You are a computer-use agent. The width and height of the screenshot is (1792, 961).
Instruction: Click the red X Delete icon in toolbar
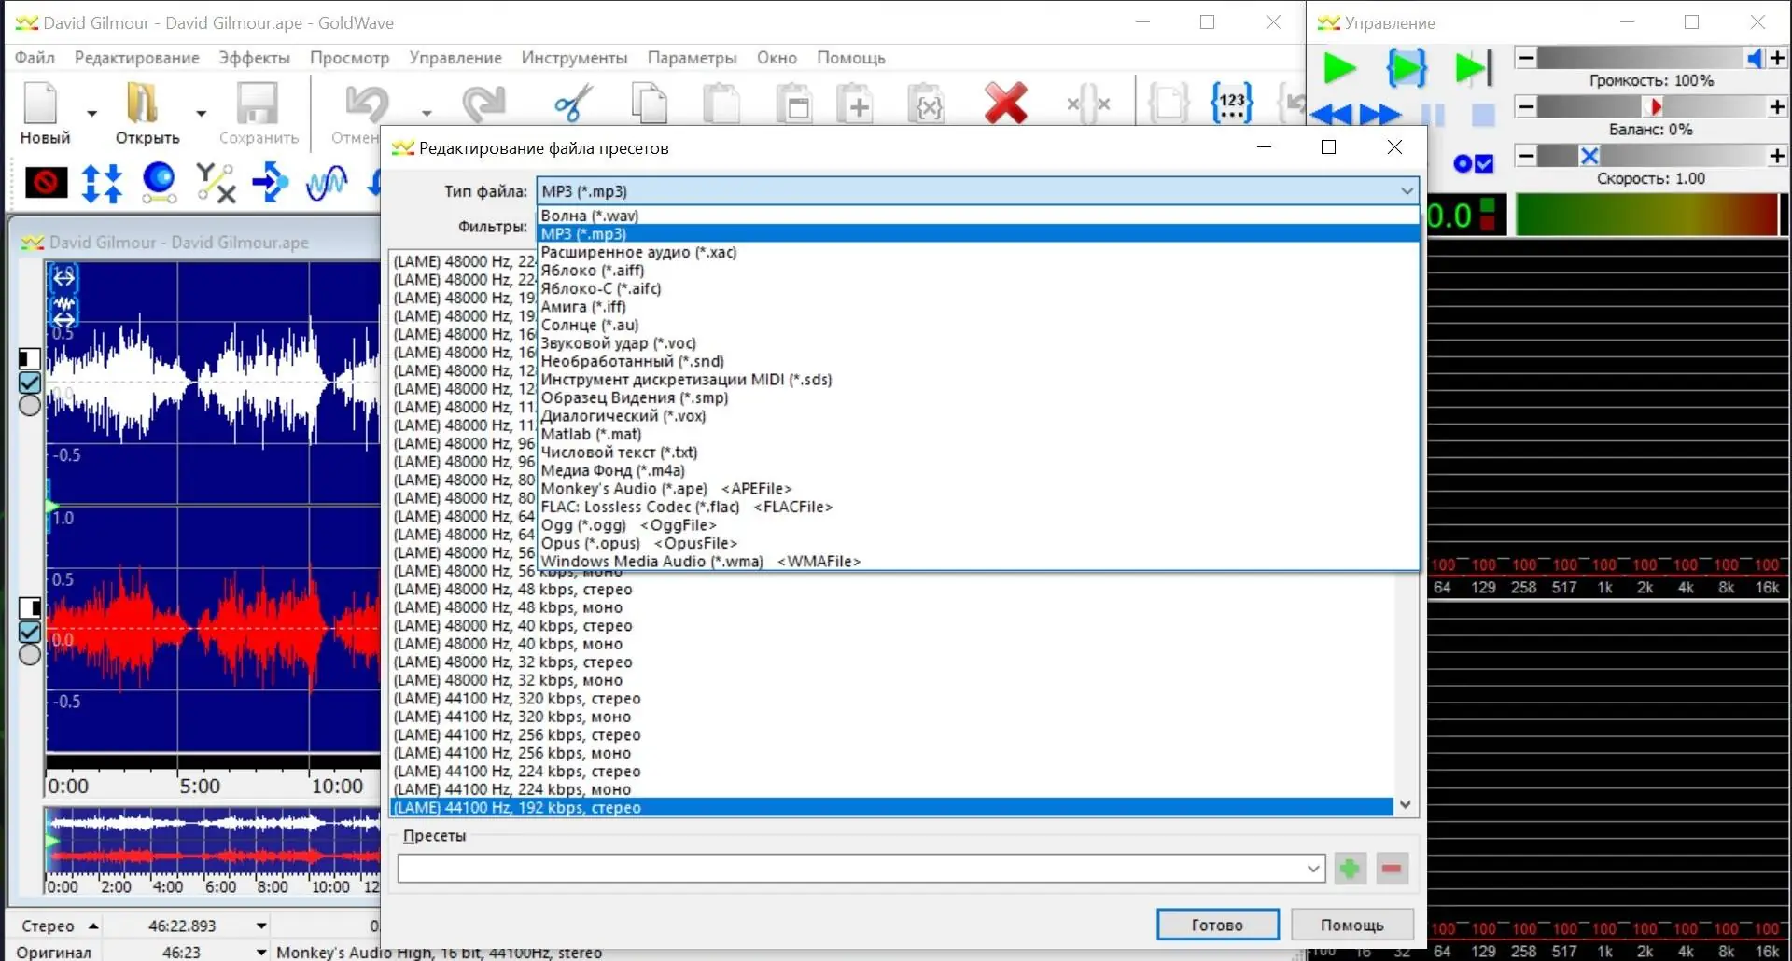point(1005,103)
